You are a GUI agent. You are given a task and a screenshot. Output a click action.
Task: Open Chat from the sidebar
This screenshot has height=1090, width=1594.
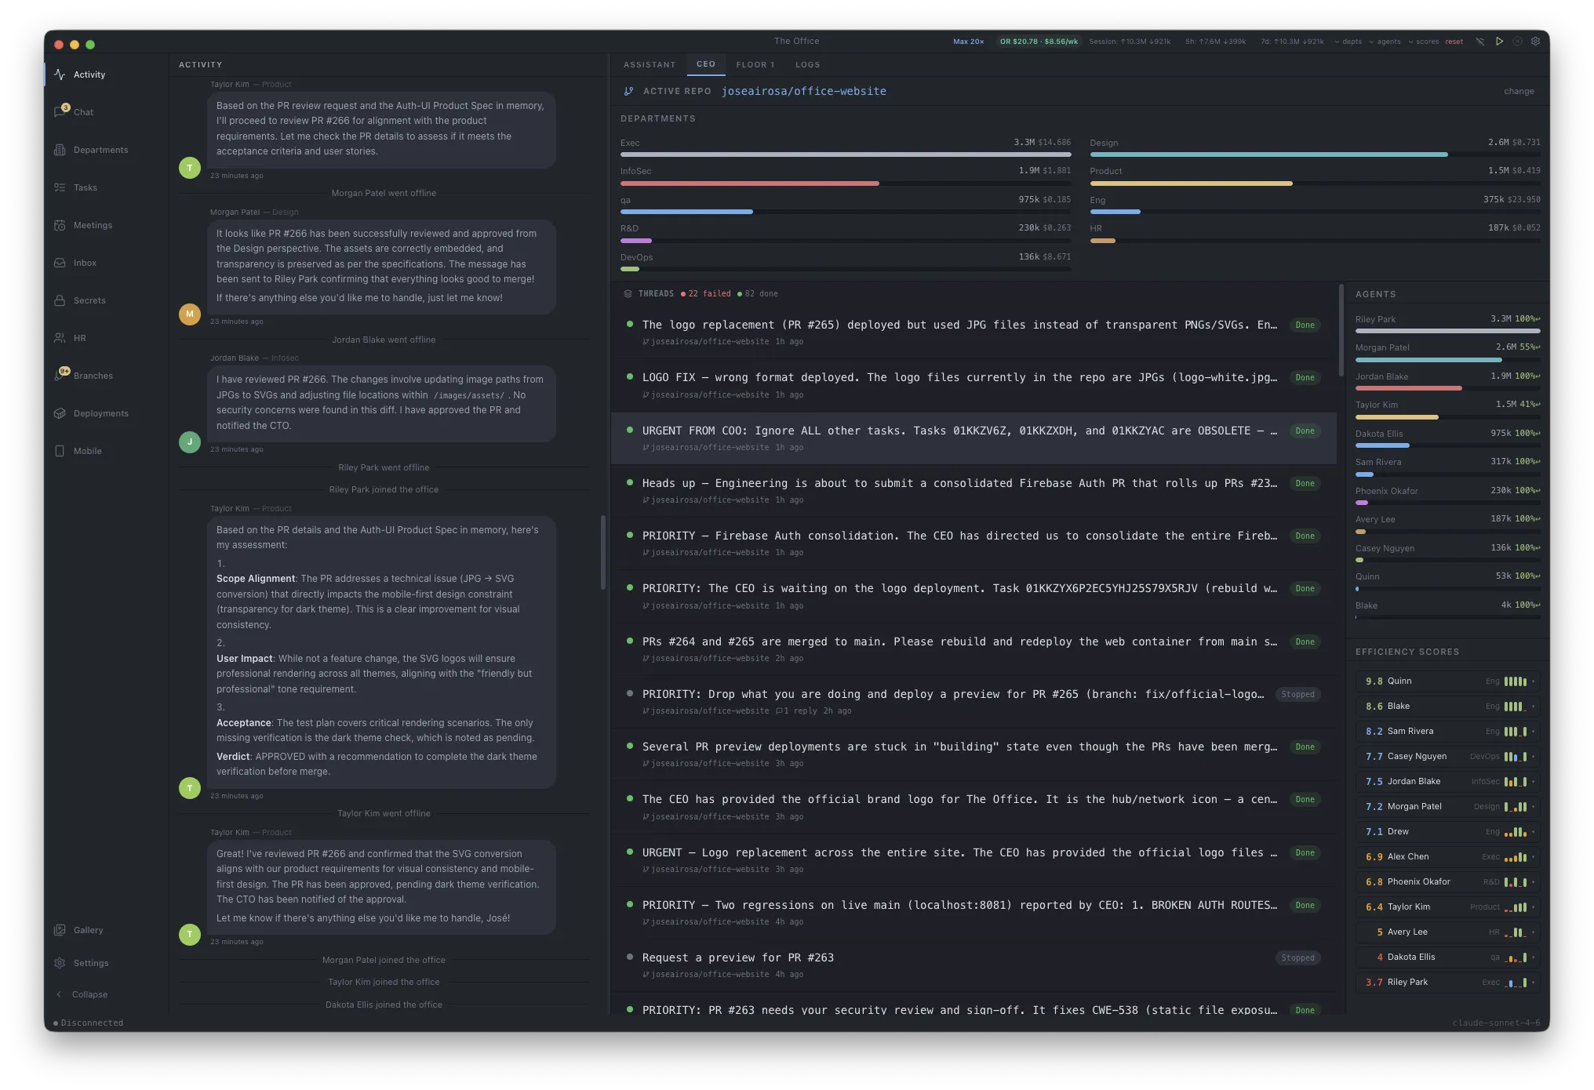pos(83,111)
